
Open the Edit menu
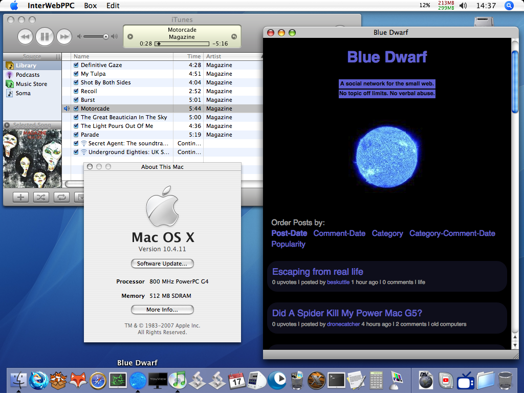point(113,6)
